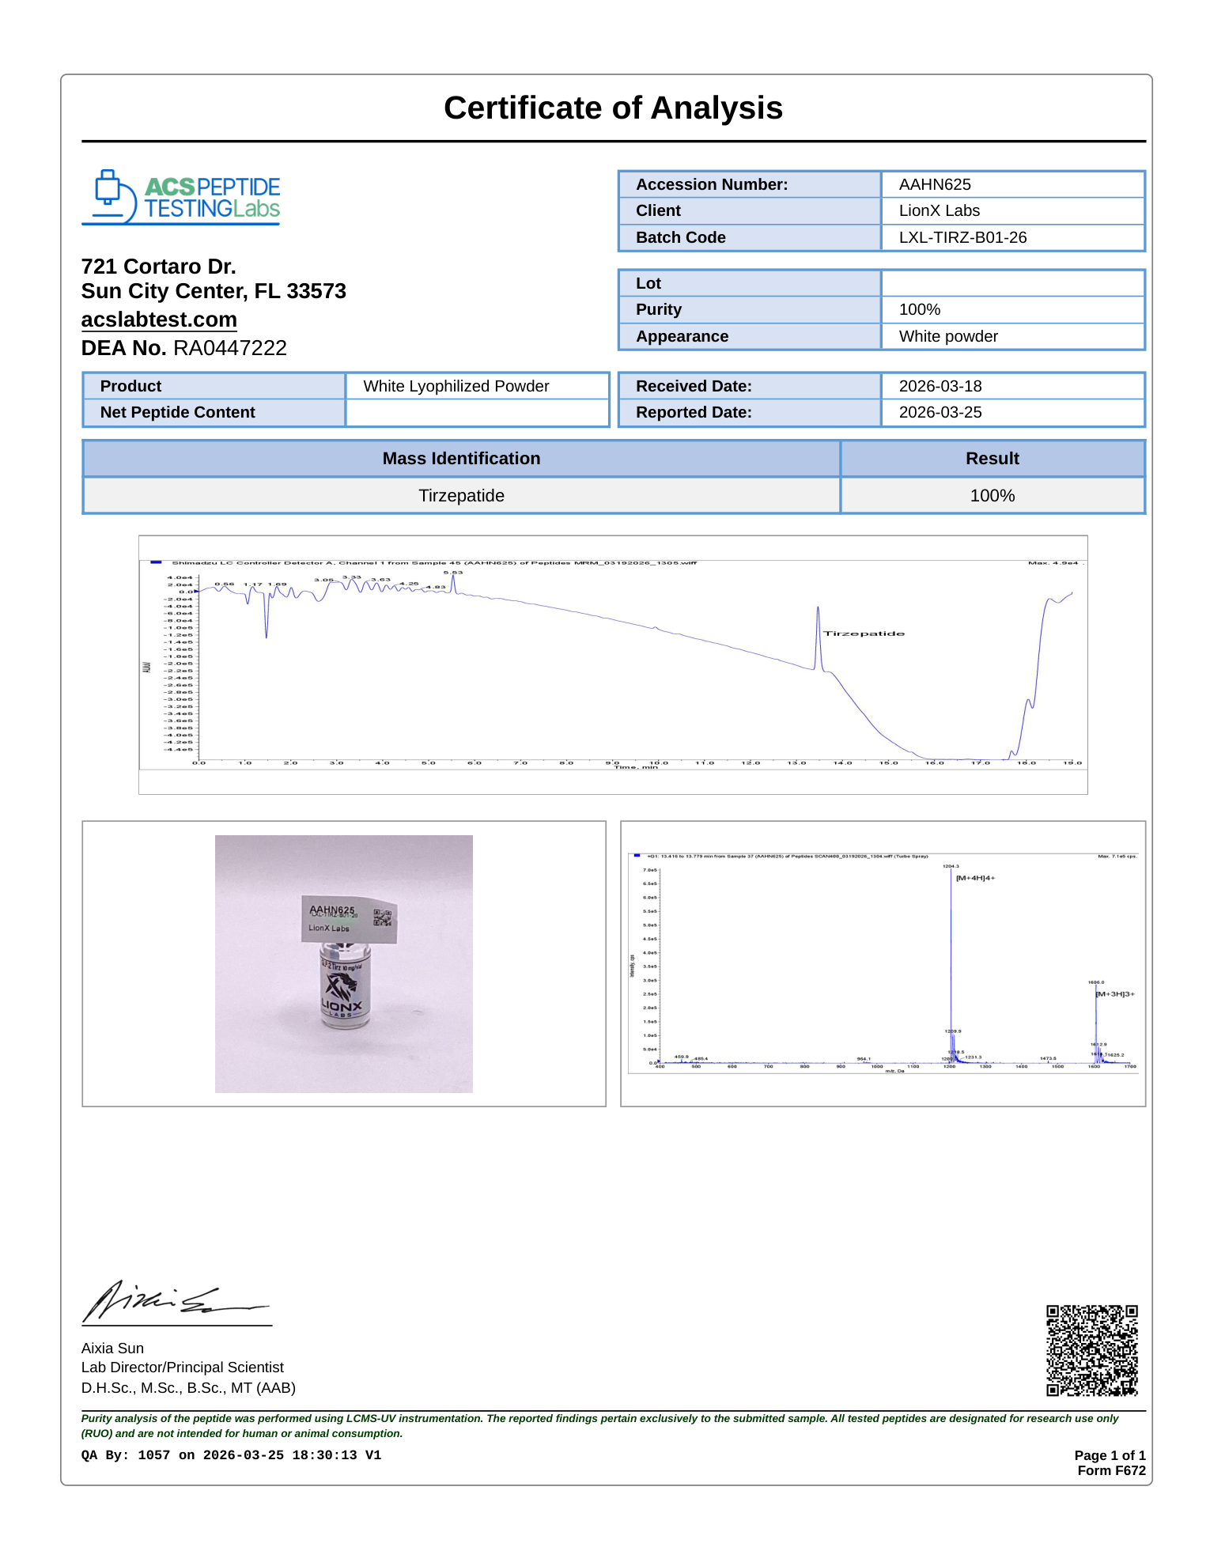Click the "Received Date:" label

(694, 386)
